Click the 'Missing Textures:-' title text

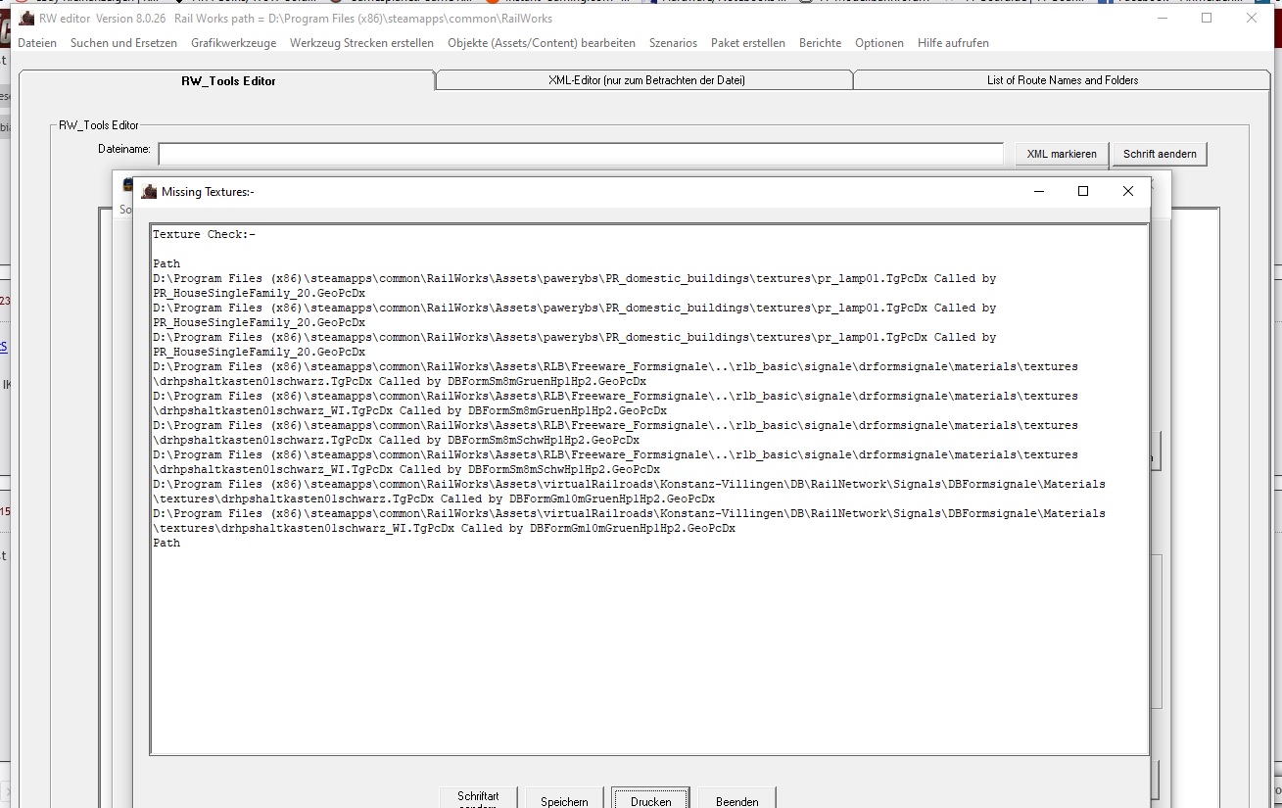click(208, 192)
